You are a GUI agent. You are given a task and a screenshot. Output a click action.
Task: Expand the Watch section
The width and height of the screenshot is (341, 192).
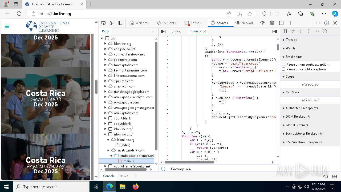pos(311,48)
